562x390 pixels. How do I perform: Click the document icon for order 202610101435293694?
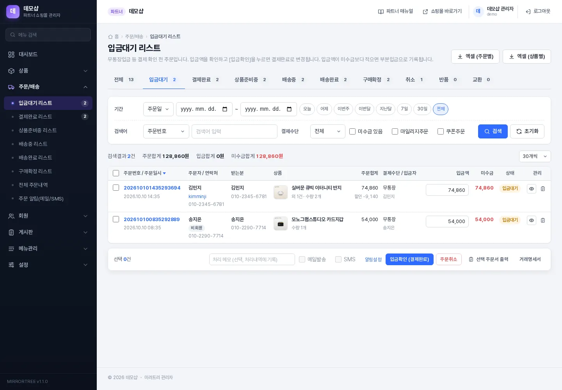click(x=543, y=189)
